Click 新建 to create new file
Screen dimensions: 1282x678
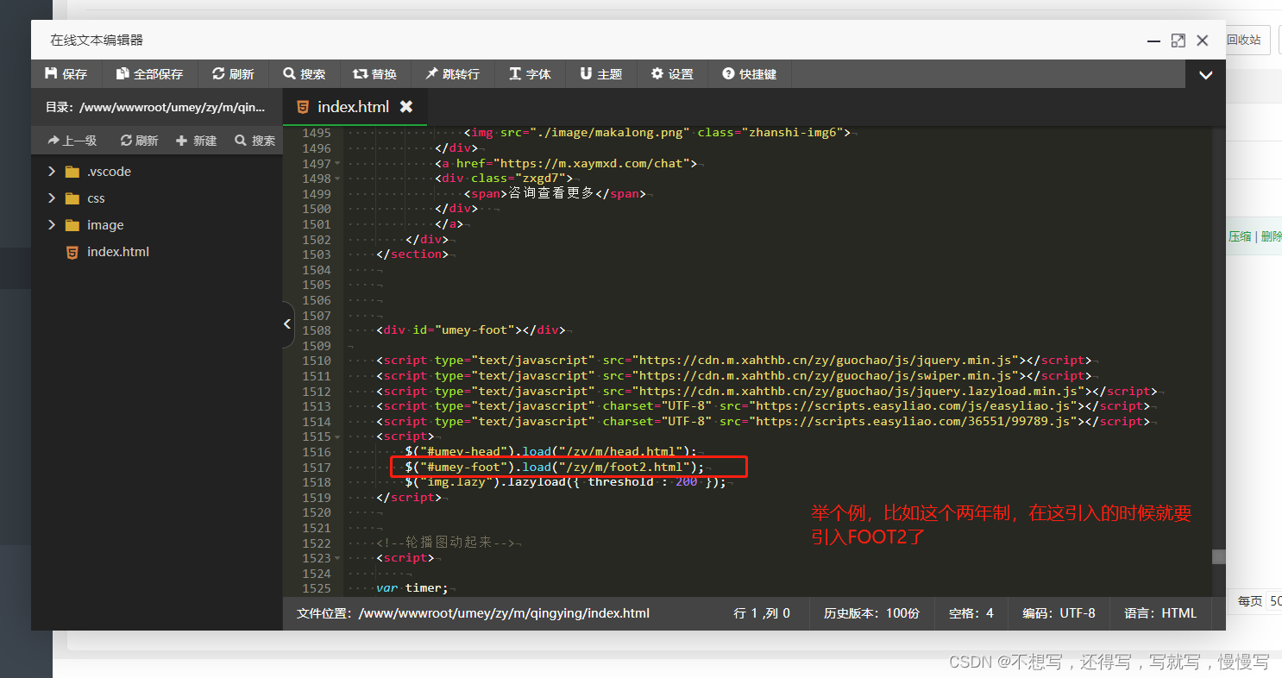[197, 141]
